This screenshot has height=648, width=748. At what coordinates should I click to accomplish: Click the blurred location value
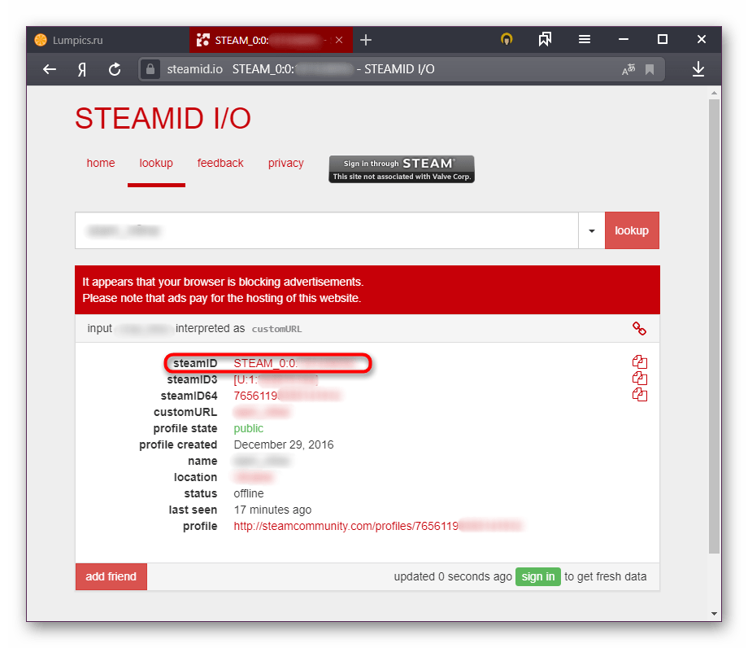pyautogui.click(x=254, y=478)
